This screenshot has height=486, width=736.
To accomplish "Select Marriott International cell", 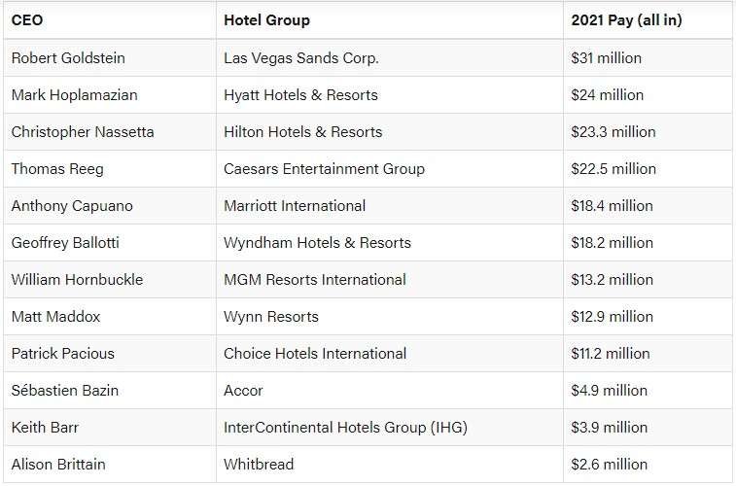I will (x=390, y=206).
